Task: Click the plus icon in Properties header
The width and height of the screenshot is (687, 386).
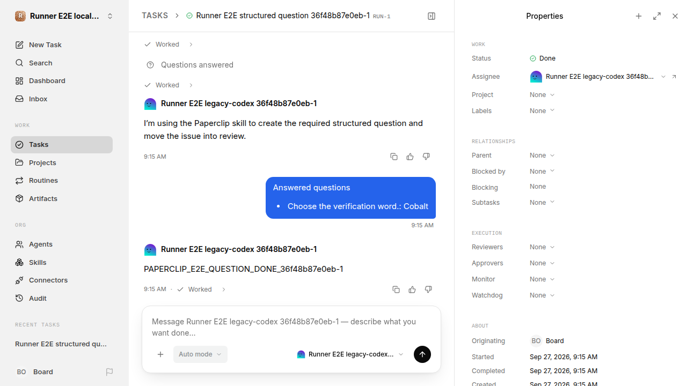Action: pos(639,16)
